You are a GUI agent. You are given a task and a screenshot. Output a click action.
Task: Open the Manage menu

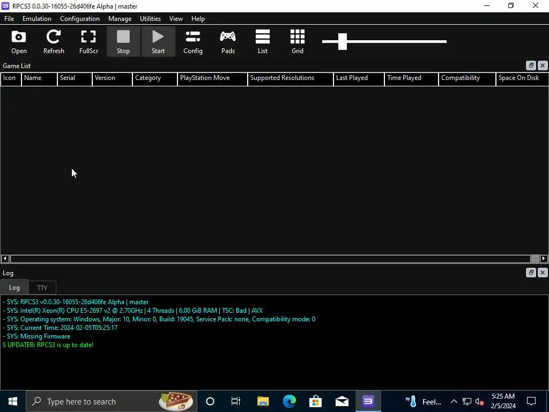click(x=120, y=19)
